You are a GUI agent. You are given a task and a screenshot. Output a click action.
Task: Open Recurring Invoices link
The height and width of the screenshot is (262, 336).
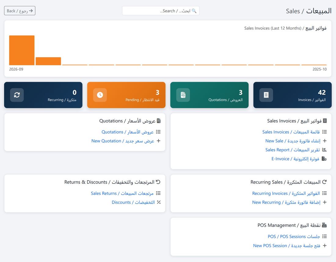click(286, 194)
